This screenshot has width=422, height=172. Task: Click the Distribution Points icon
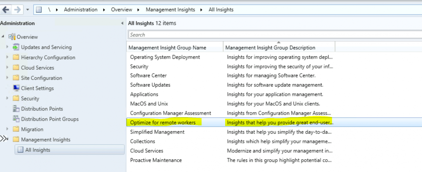pyautogui.click(x=16, y=109)
